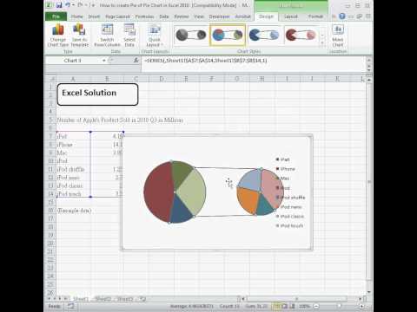The width and height of the screenshot is (417, 312).
Task: Click the blue Help question mark icon
Action: [342, 16]
